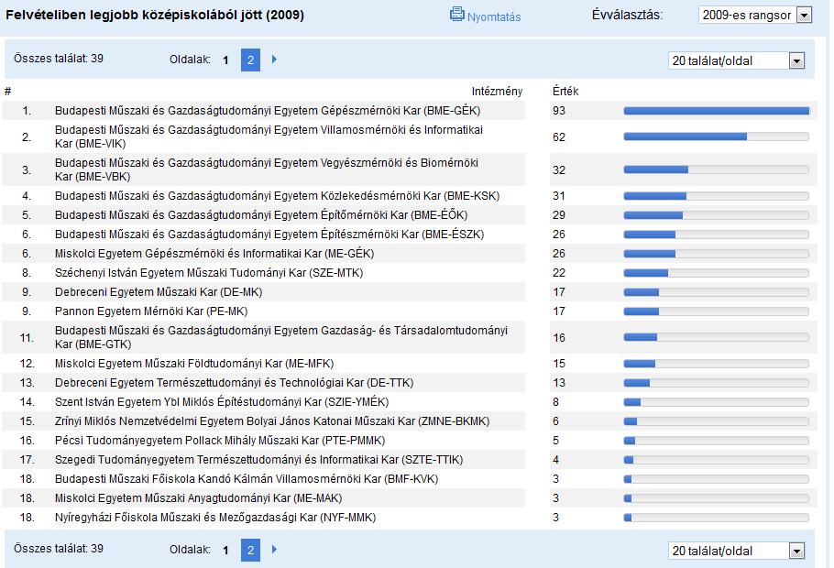Select the BME-VIK Villamosmérnöki és Informatikai Kar row

tap(269, 137)
